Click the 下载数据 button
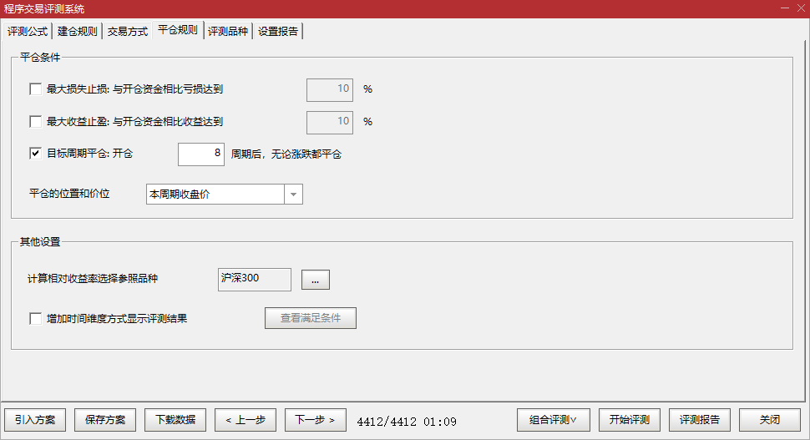This screenshot has height=440, width=810. tap(175, 419)
